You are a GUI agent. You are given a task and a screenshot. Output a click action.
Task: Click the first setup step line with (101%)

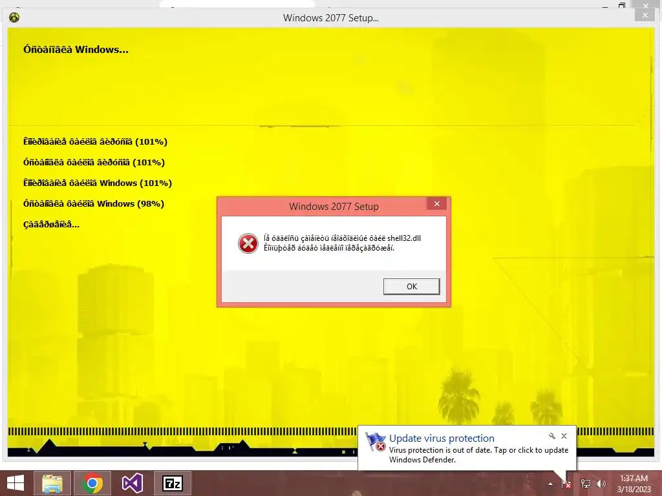point(96,141)
